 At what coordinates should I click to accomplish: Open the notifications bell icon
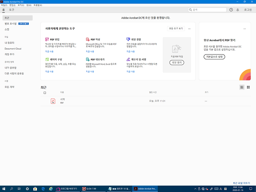(x=238, y=10)
